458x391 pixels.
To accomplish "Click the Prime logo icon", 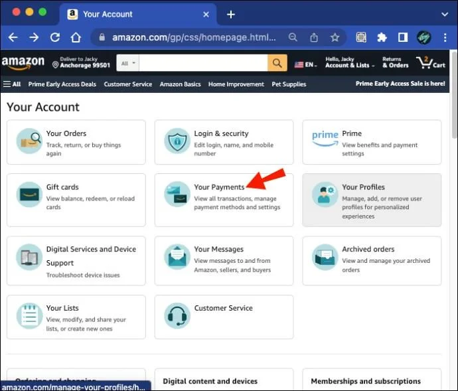I will click(x=325, y=139).
